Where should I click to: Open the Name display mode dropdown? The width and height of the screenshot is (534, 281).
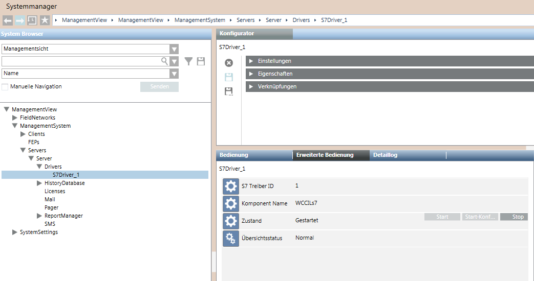coord(174,74)
